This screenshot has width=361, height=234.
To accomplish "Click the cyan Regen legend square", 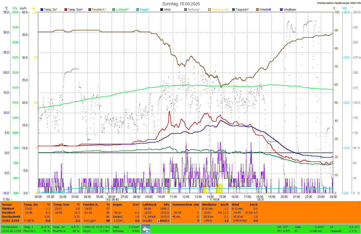I will pos(138,10).
